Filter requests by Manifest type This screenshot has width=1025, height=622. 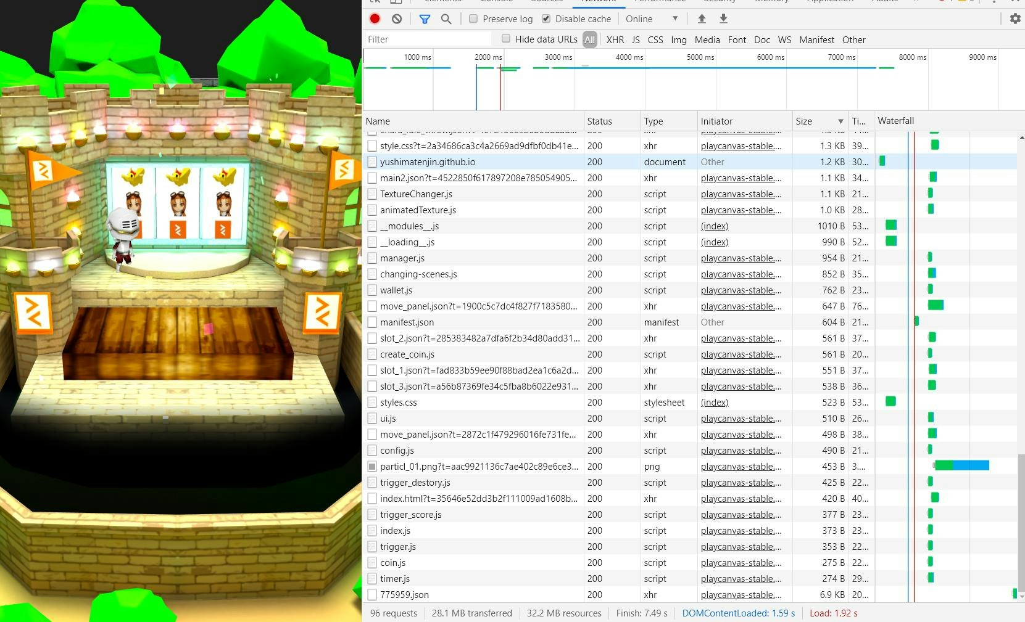[x=816, y=39]
